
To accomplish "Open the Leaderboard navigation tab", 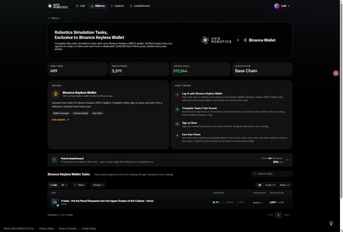I will point(140,6).
